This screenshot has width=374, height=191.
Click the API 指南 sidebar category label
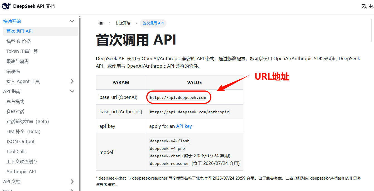12,91
